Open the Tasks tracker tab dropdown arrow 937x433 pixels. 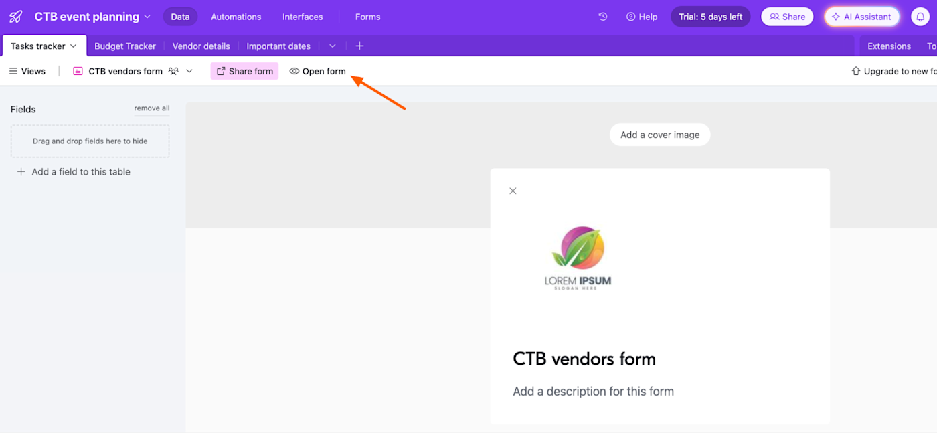coord(74,46)
